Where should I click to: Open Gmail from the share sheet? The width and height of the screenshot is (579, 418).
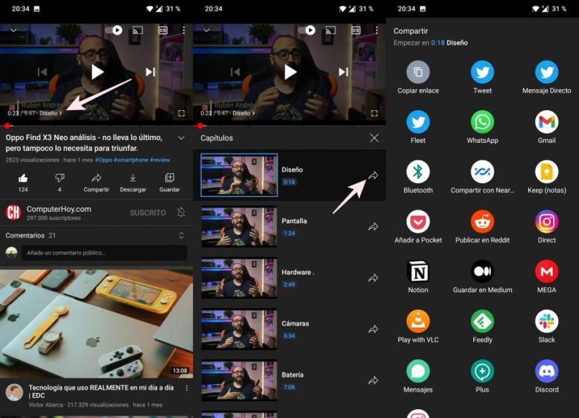[546, 122]
